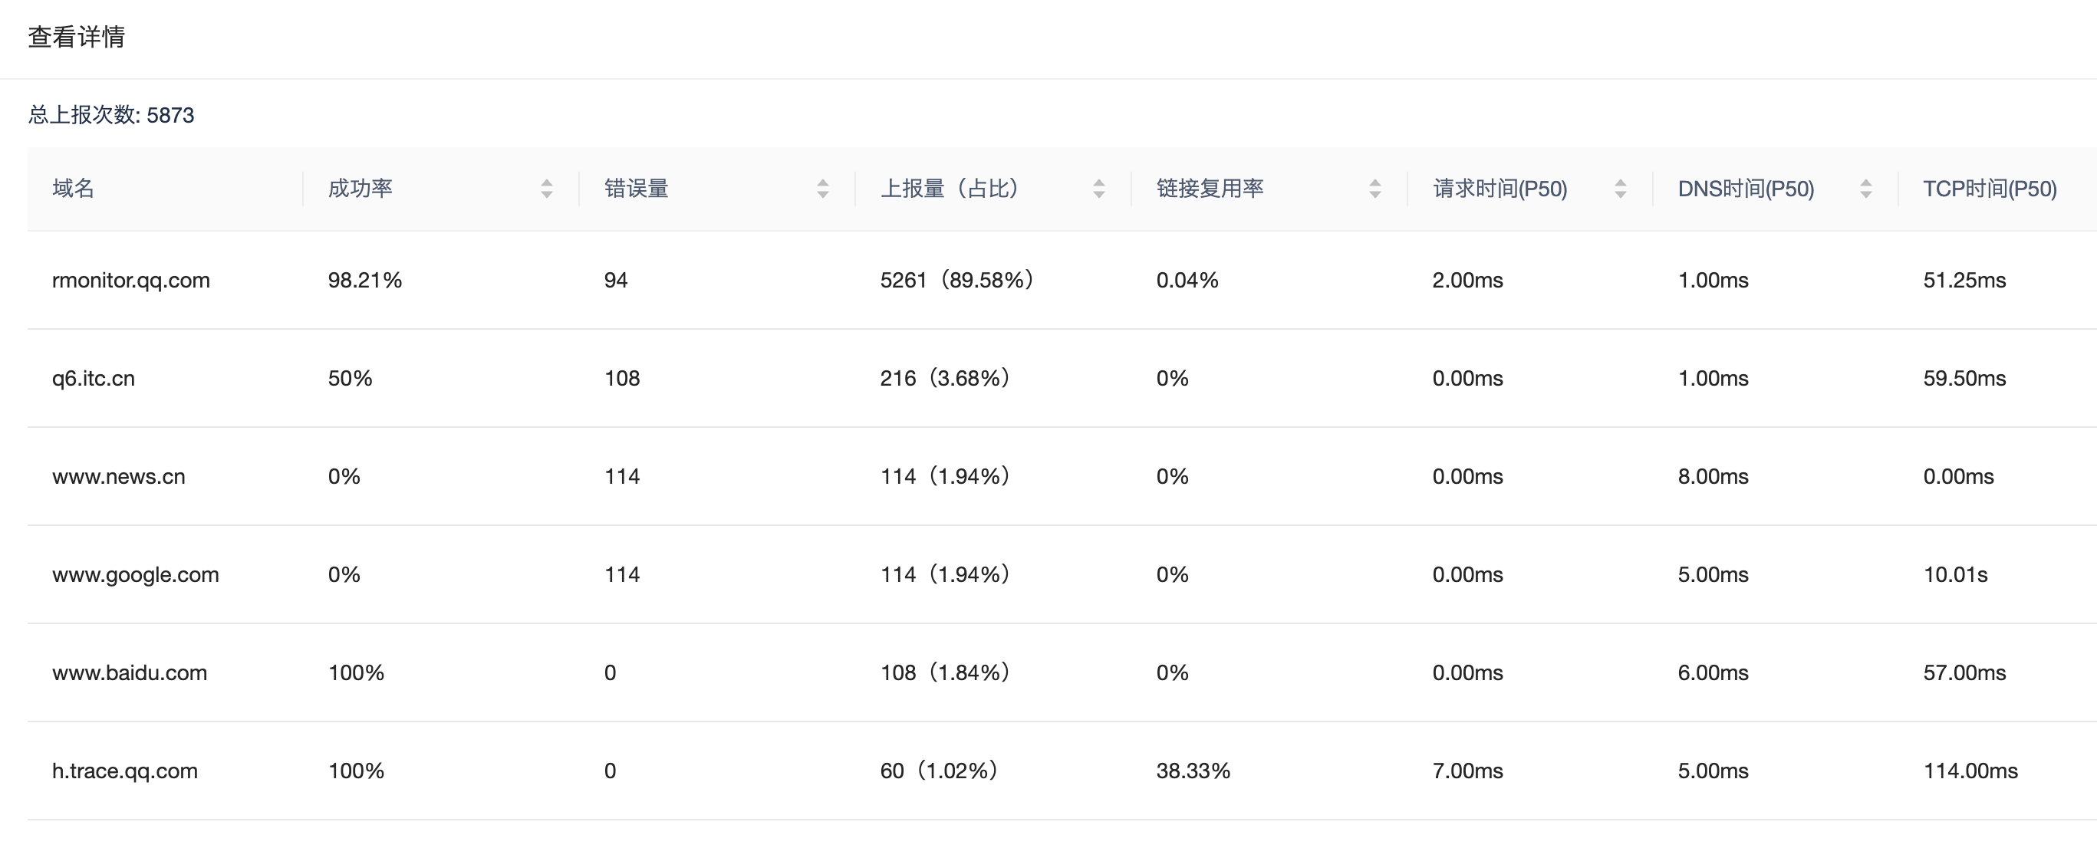Click the 域名 column header

(74, 189)
